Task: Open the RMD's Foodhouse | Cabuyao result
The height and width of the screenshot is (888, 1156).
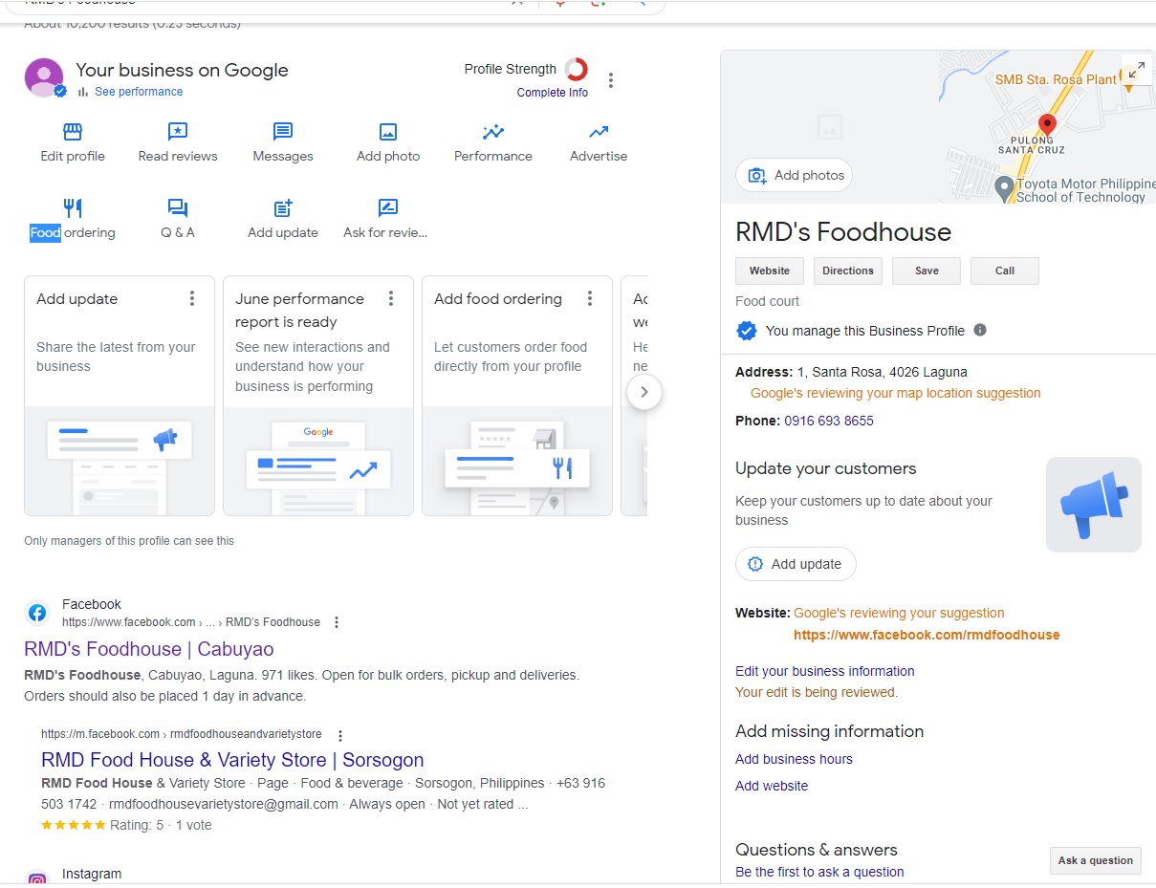Action: coord(149,649)
